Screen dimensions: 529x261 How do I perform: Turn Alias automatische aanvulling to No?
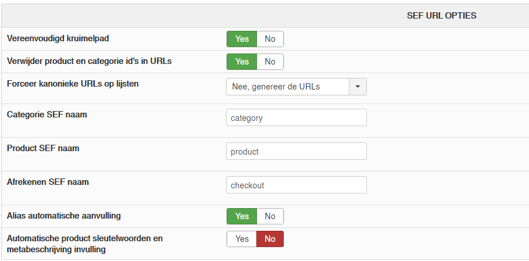coord(270,216)
